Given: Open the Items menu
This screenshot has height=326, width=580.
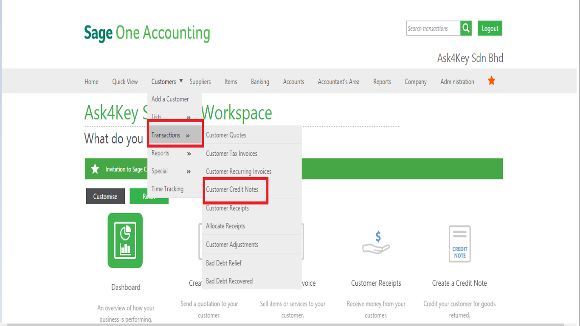Looking at the screenshot, I should 231,81.
